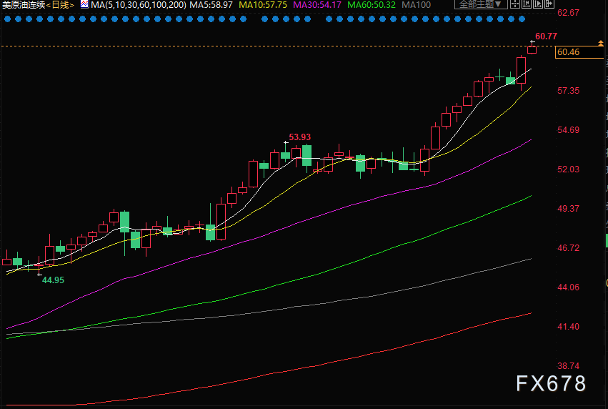Viewport: 608px width, 409px height.
Task: Click the 52.03 price axis label
Action: [x=568, y=169]
